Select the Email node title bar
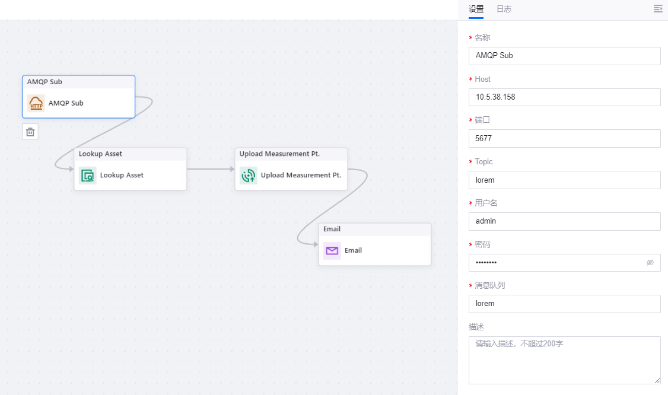Image resolution: width=668 pixels, height=395 pixels. pos(374,230)
